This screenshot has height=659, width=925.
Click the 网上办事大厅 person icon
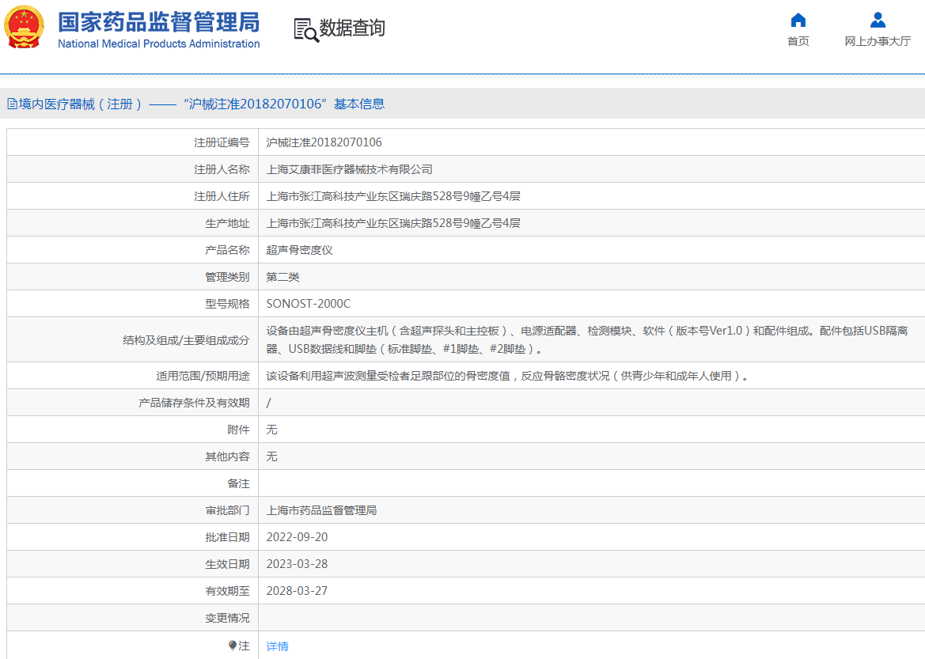coord(879,20)
